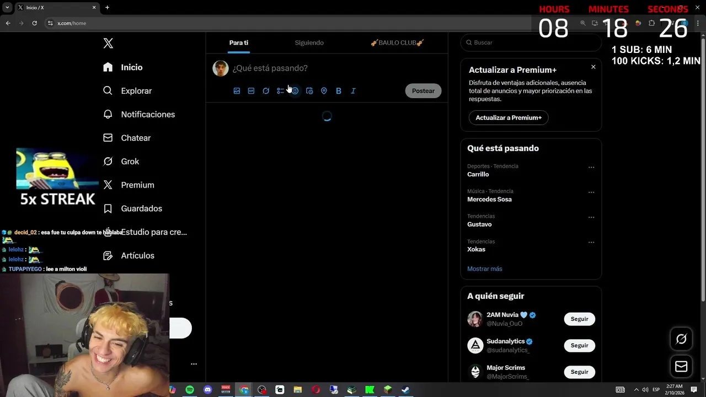Open Windows notification center
Image resolution: width=706 pixels, height=397 pixels.
[694, 390]
